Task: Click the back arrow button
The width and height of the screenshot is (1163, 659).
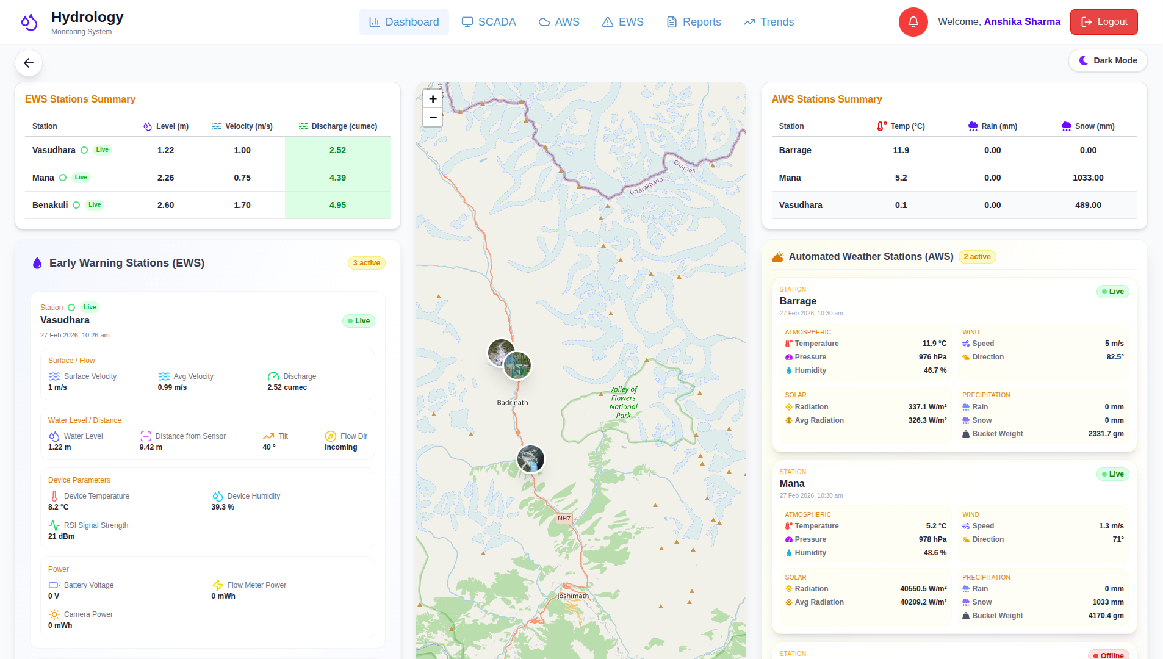Action: pos(29,63)
